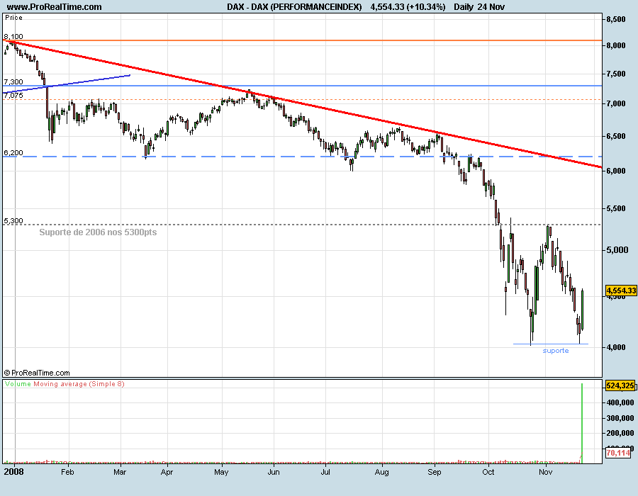
Task: Click the Oct month label
Action: [488, 472]
